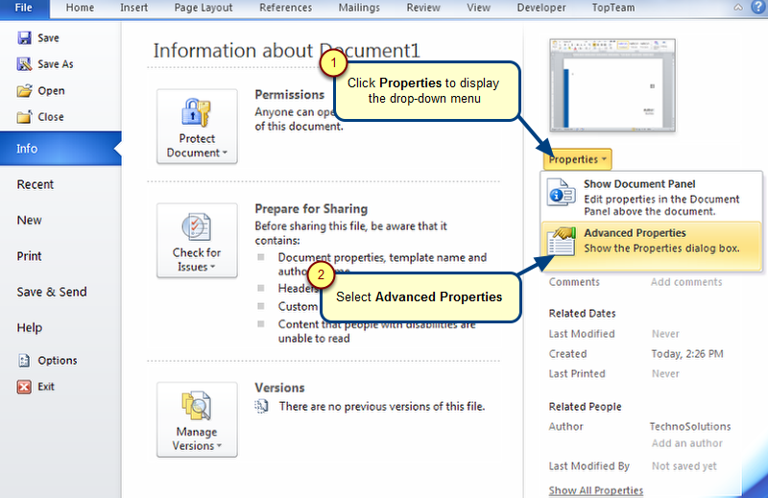This screenshot has width=768, height=498.
Task: Open Word Options
Action: point(24,361)
